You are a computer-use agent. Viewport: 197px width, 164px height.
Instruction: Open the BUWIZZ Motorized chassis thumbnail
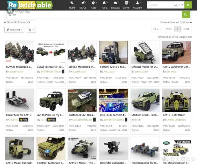(19, 52)
